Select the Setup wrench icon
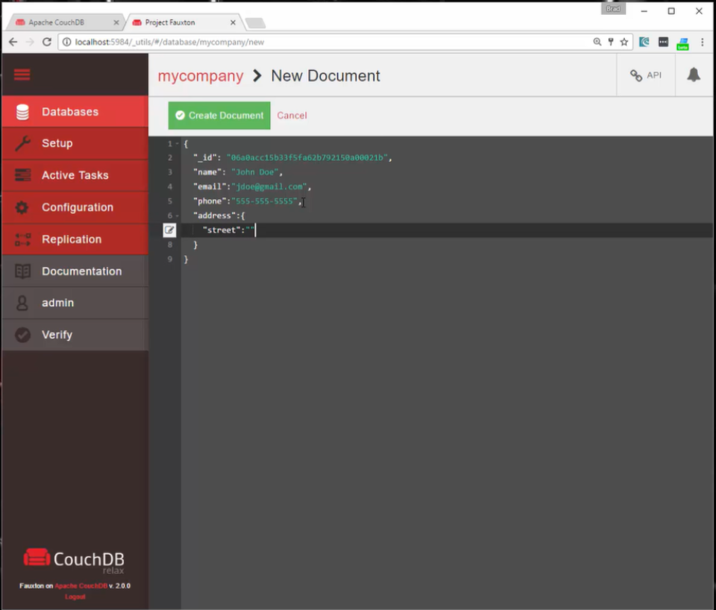The width and height of the screenshot is (716, 610). pos(24,142)
